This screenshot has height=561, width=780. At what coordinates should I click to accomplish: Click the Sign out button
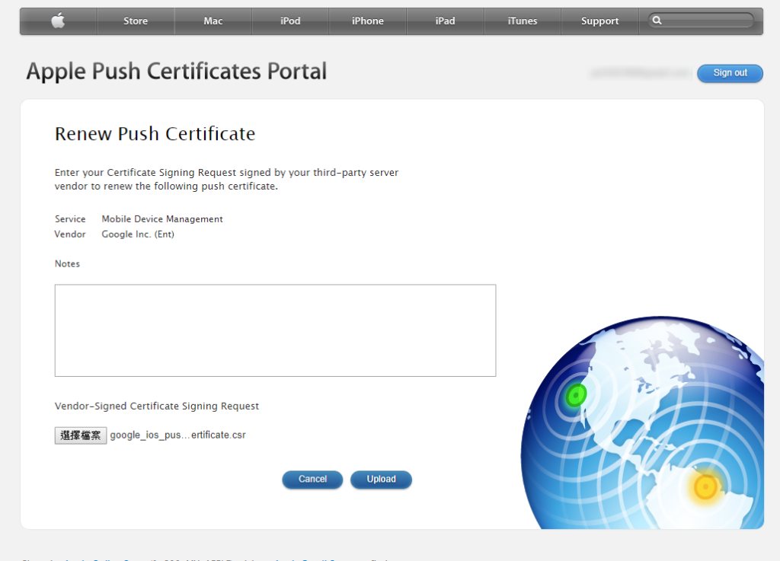729,73
